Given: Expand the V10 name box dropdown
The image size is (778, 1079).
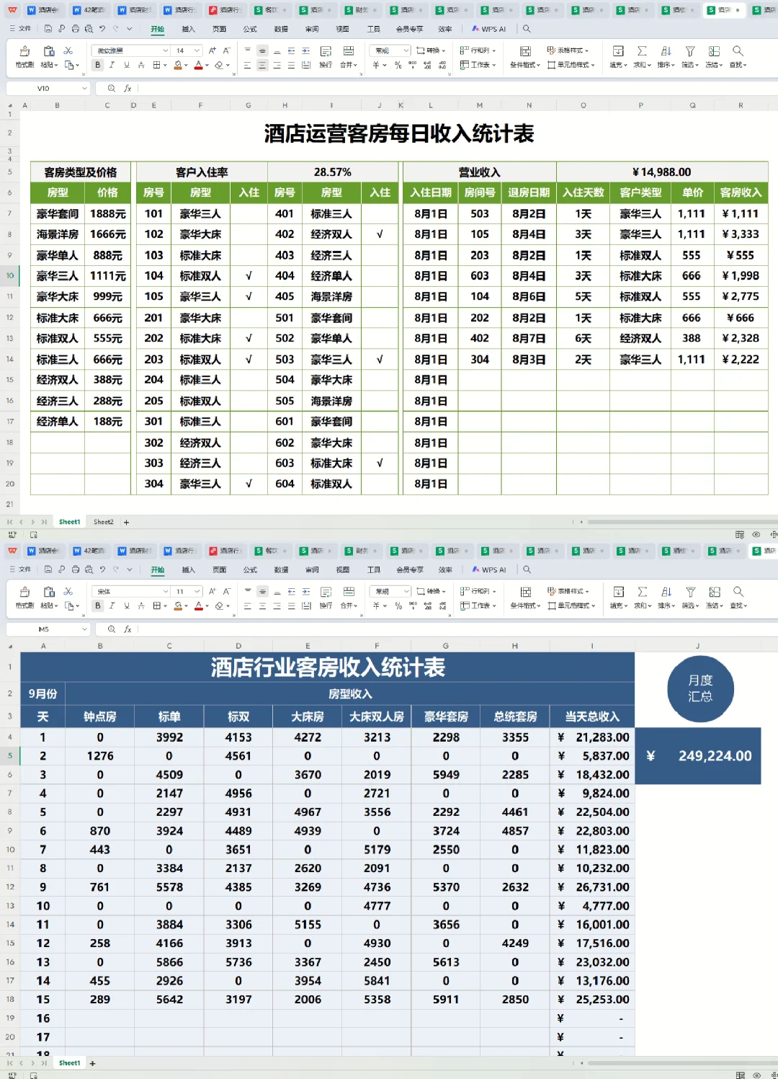Looking at the screenshot, I should point(84,89).
